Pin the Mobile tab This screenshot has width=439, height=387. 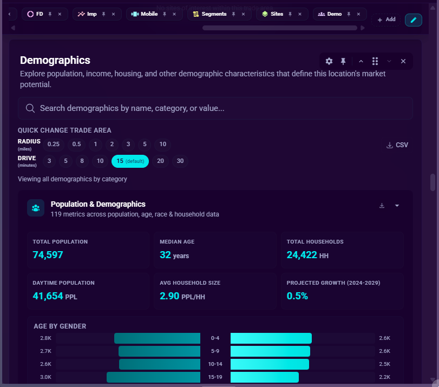(165, 14)
